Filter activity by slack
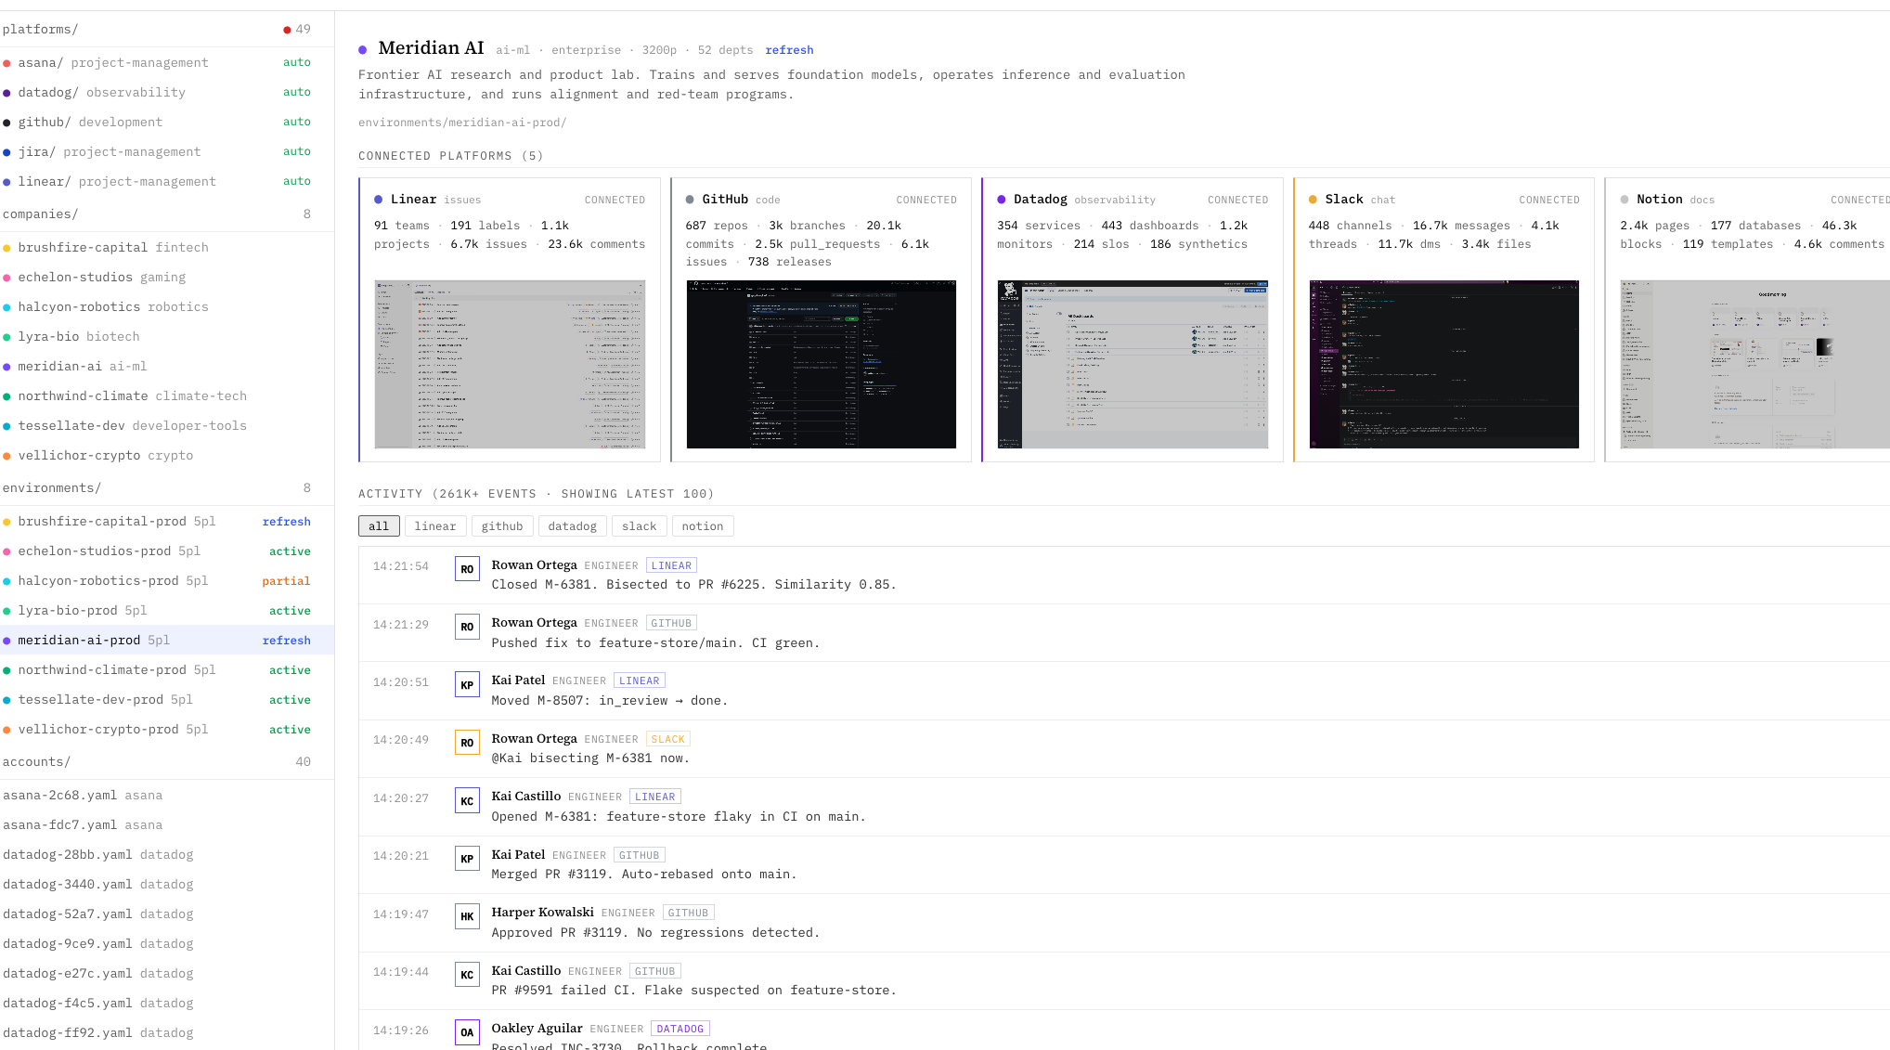 click(639, 526)
